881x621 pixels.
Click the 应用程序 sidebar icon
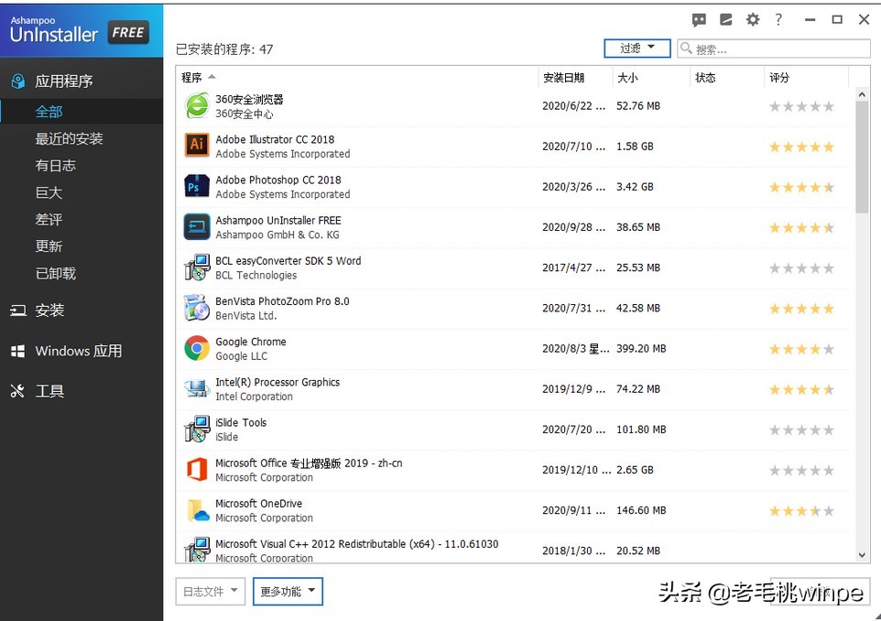(x=18, y=82)
